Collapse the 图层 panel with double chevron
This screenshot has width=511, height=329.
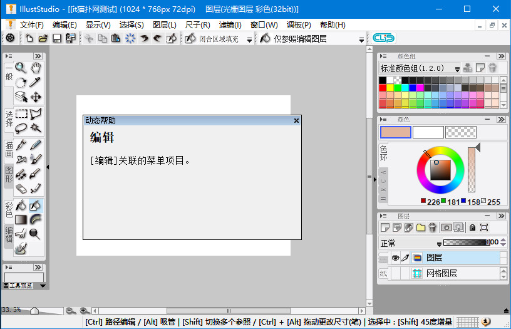point(501,216)
